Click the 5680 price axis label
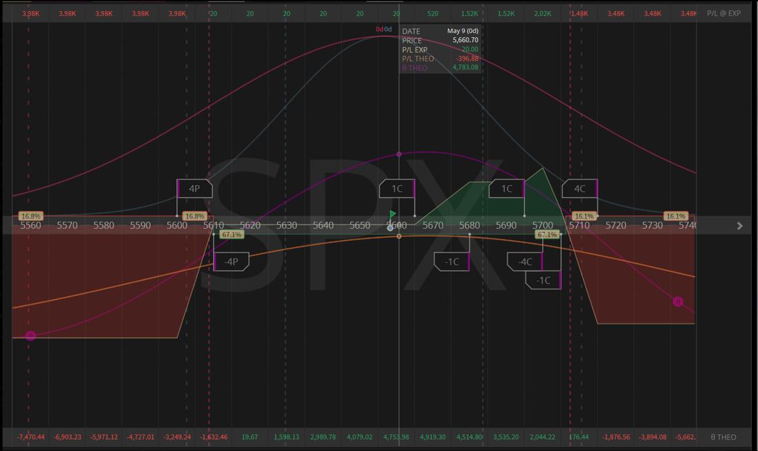Image resolution: width=758 pixels, height=451 pixels. pos(469,226)
